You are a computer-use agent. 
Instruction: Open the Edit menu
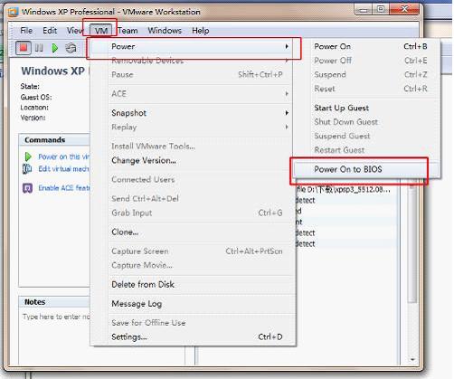[x=50, y=31]
